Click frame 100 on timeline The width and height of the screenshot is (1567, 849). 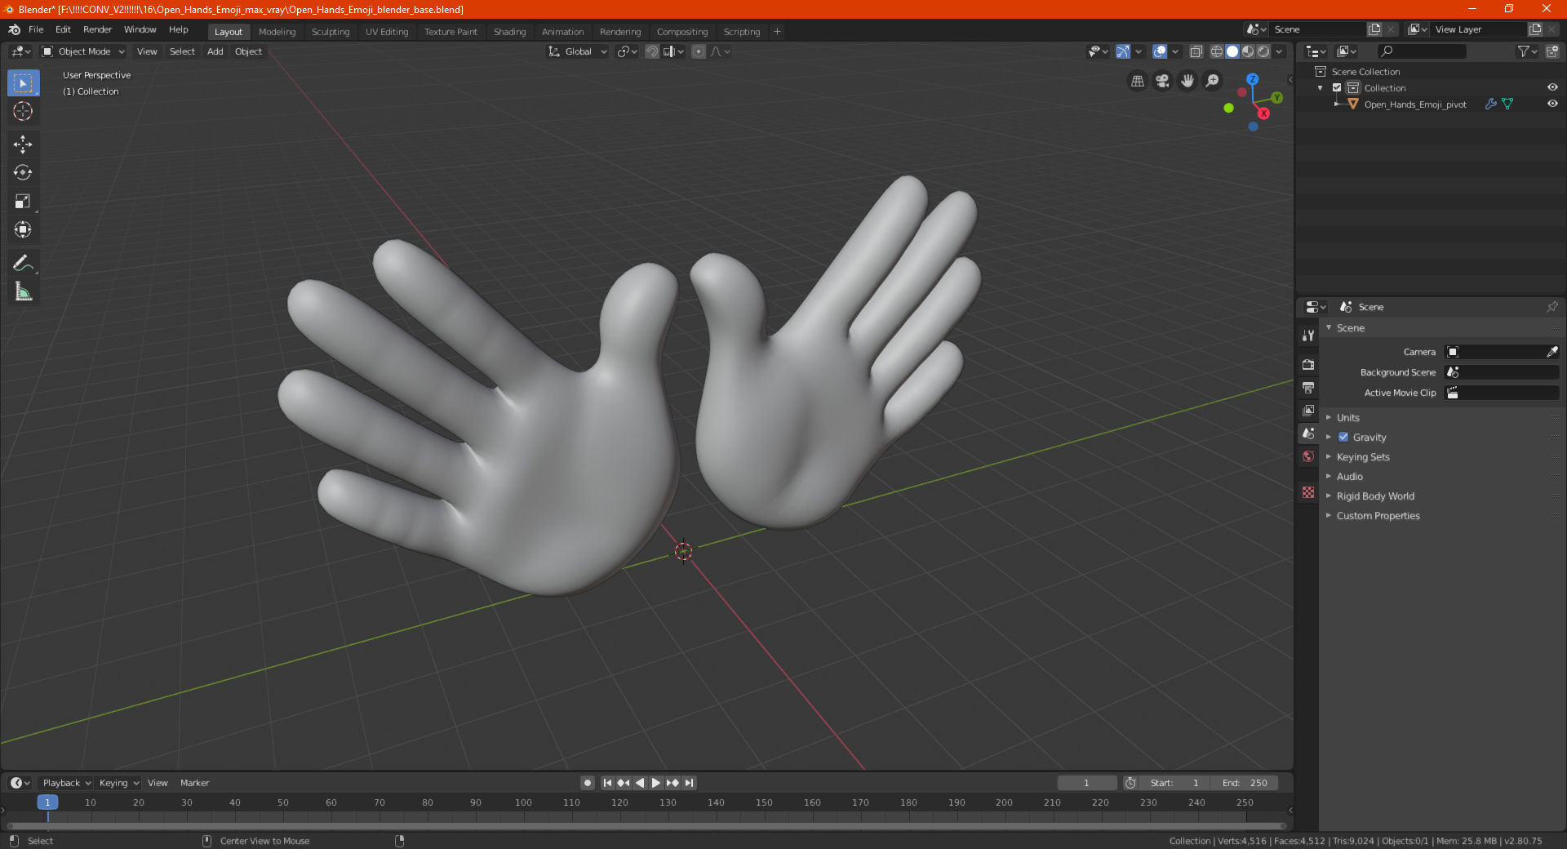point(523,802)
